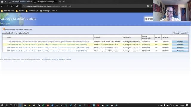
Task: Select 'Windows Server, version 1903 and later' cell
Action: click(x=107, y=42)
